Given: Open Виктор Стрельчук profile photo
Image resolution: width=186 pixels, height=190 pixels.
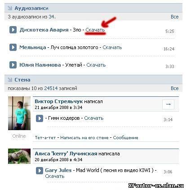Looking at the screenshot, I should click(19, 113).
